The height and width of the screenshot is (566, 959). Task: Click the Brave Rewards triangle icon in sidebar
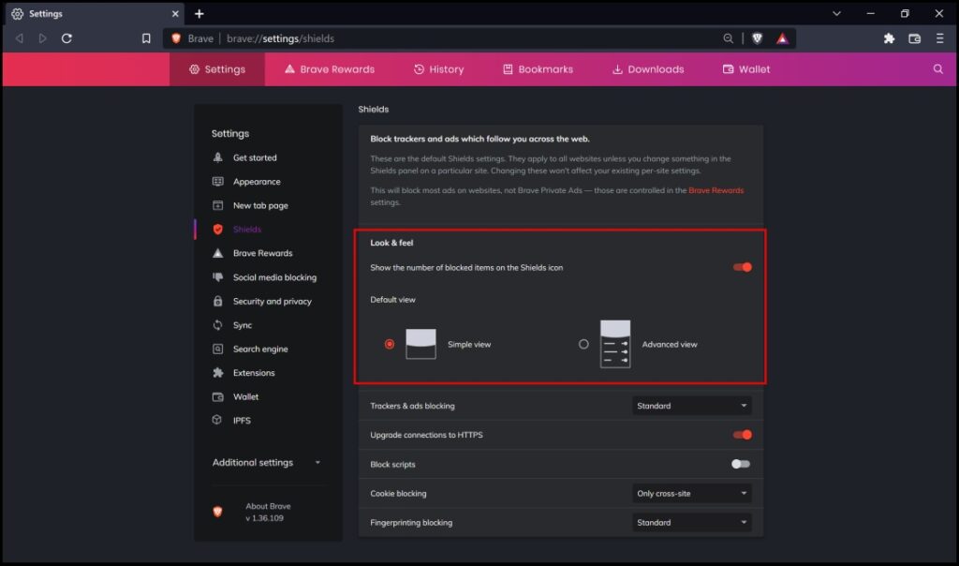pos(217,253)
